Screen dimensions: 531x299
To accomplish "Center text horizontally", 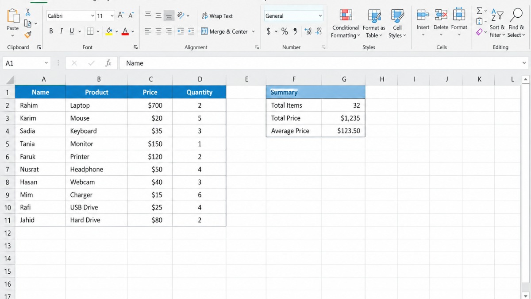I will (x=158, y=31).
